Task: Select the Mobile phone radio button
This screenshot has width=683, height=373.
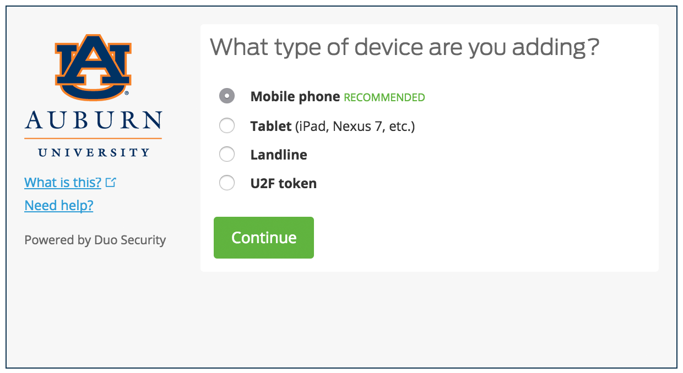Action: [x=227, y=96]
